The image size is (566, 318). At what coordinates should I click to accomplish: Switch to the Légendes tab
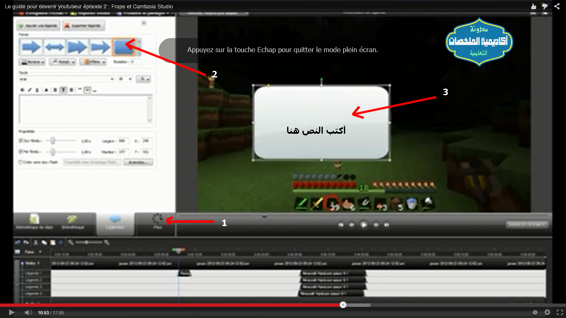(115, 223)
